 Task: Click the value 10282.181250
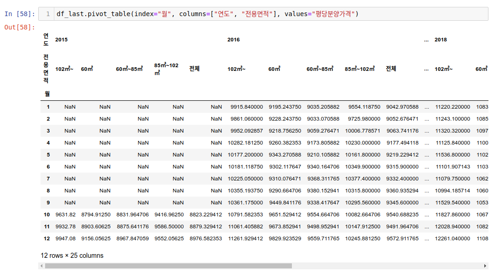coord(245,143)
